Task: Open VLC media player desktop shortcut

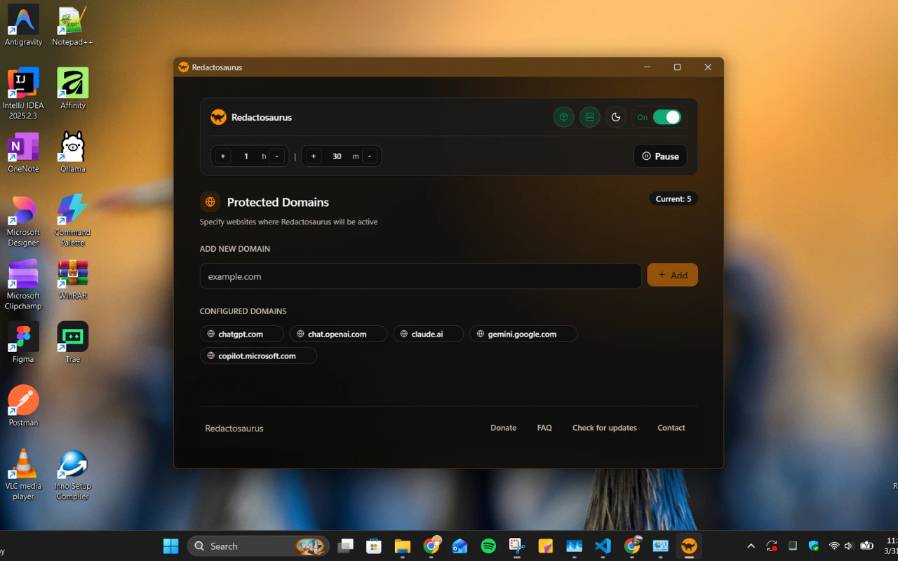Action: coord(23,475)
